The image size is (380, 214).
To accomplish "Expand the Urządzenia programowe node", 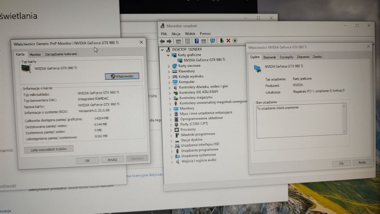I will (x=172, y=151).
